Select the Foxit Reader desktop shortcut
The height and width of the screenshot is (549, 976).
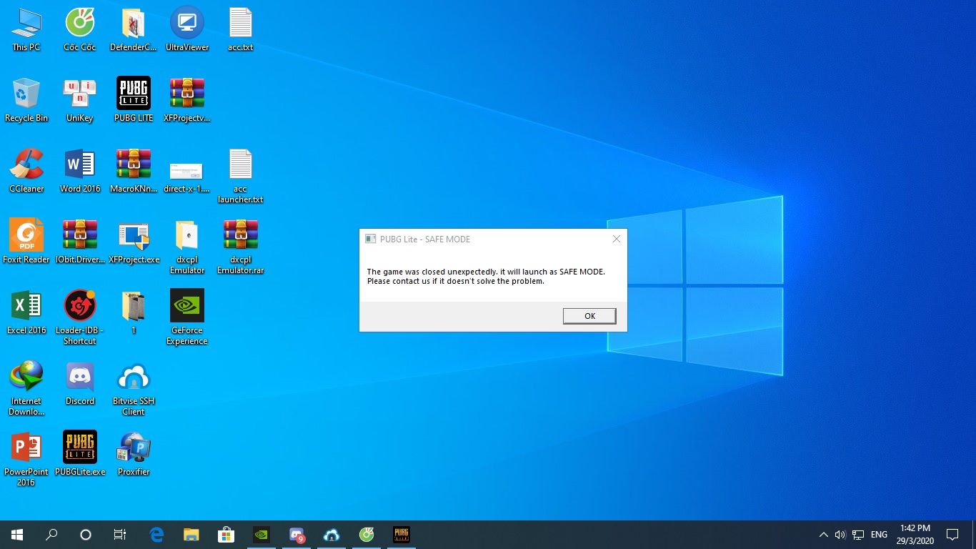(26, 242)
